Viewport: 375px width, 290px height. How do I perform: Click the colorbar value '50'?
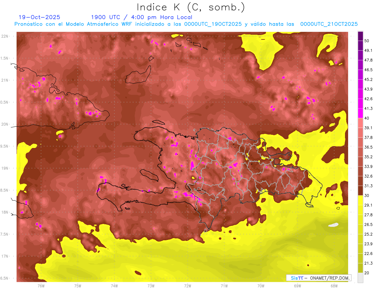(x=367, y=41)
